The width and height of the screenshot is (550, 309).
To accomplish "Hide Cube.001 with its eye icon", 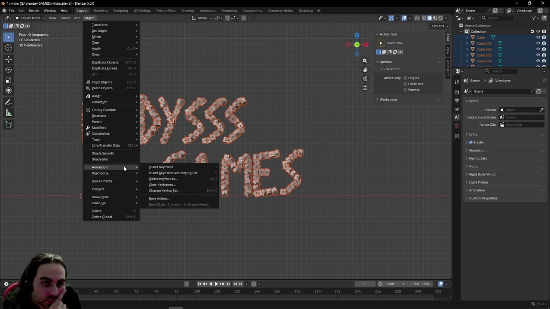I will click(x=538, y=43).
